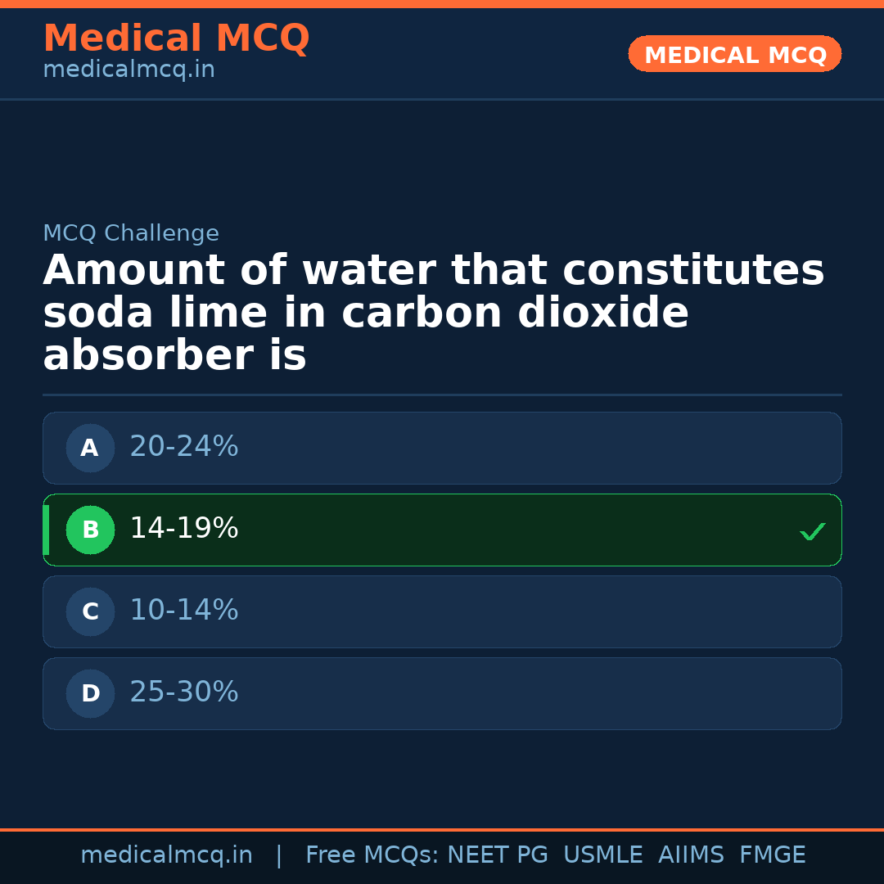Open the medicalmcq.in link in footer

(166, 855)
